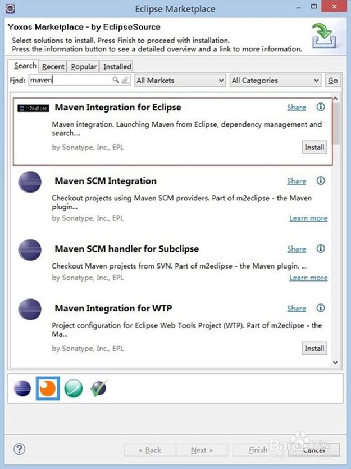Open the help question mark icon
351x469 pixels.
pos(20,449)
